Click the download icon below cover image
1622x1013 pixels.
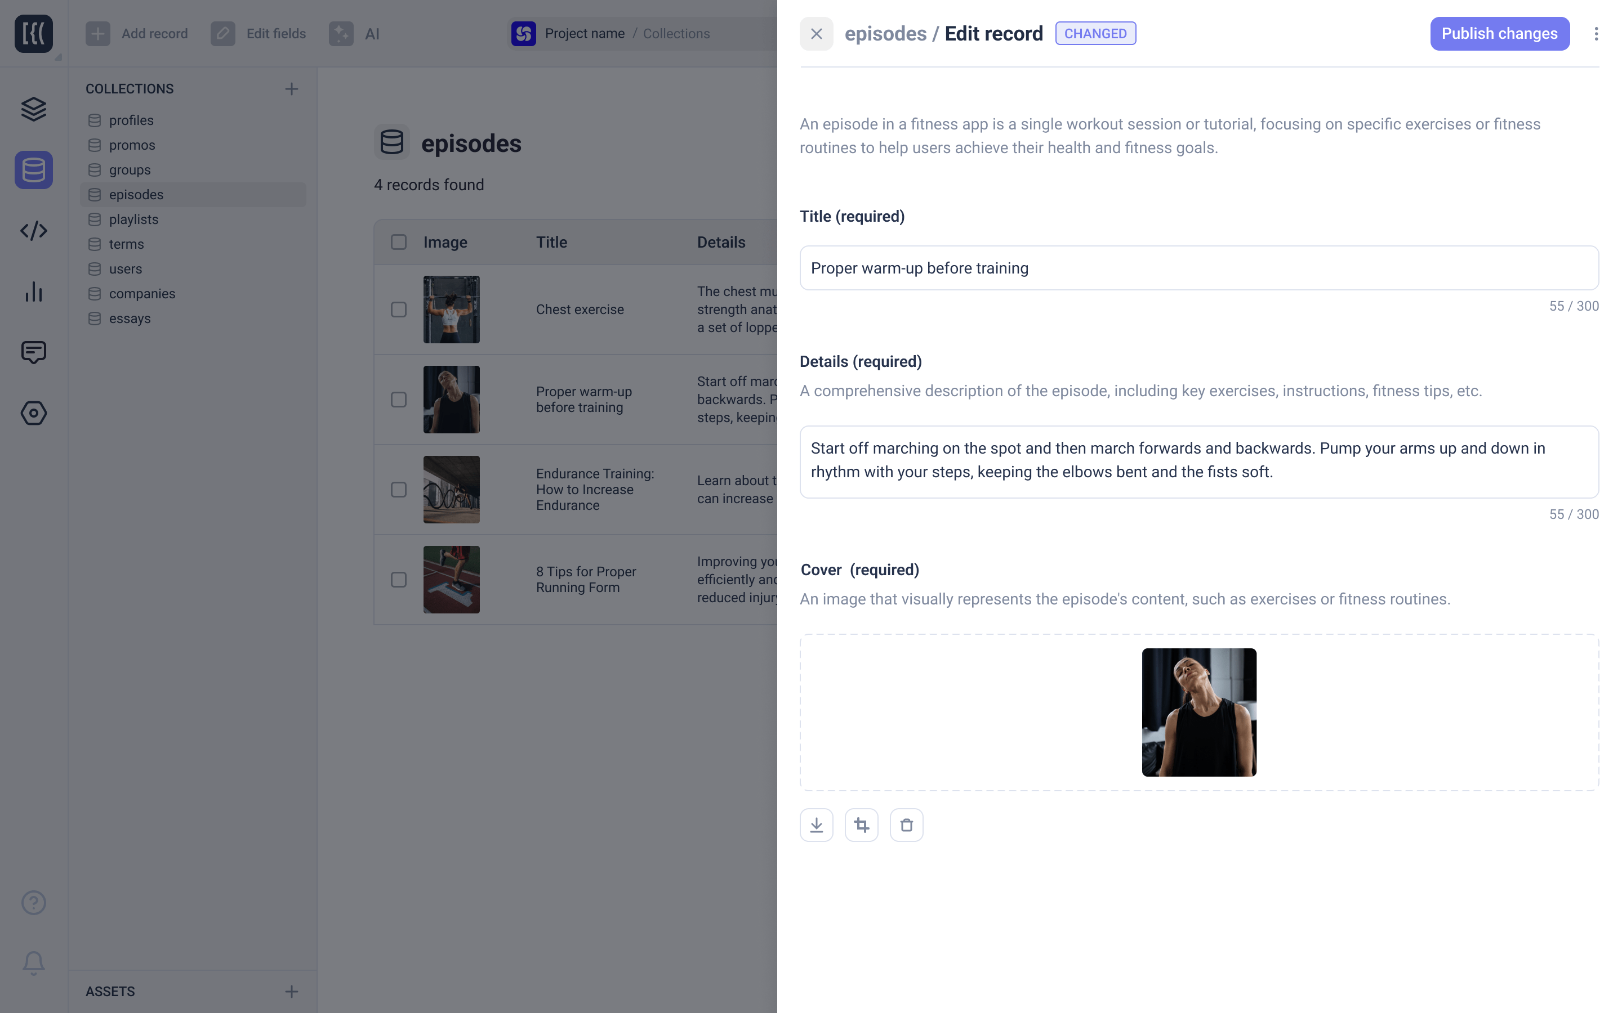coord(816,825)
